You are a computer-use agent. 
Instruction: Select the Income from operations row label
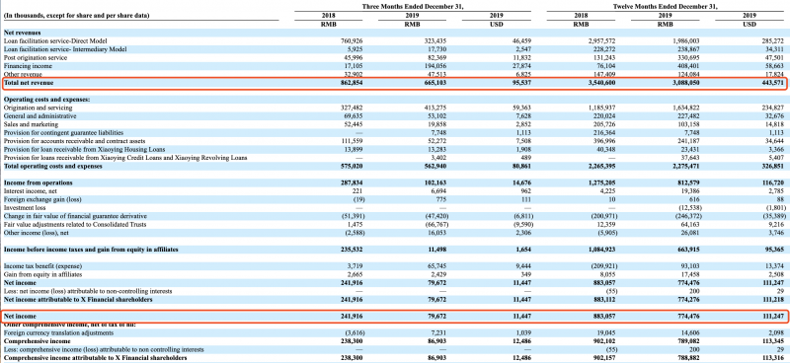39,182
